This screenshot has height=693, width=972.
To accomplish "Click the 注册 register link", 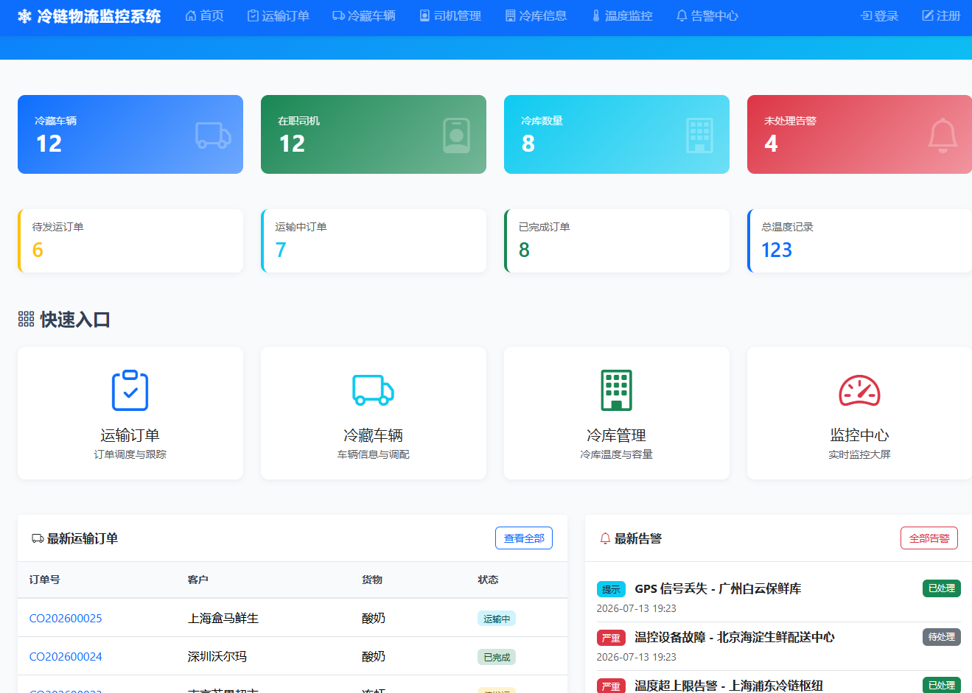I will point(941,15).
